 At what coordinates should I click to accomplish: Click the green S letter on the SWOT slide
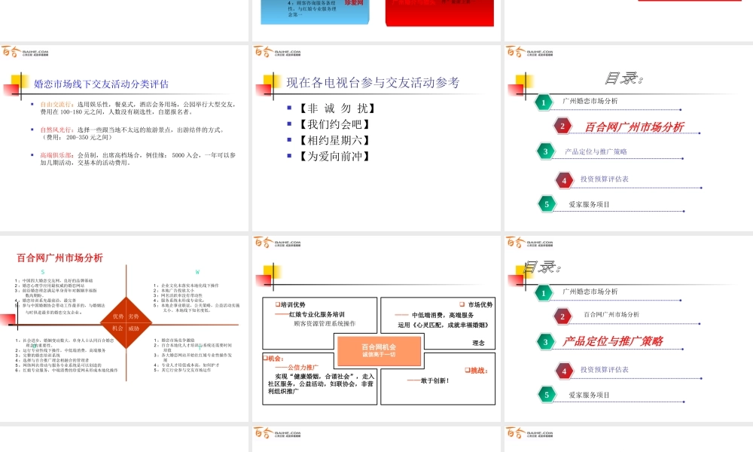pyautogui.click(x=43, y=272)
